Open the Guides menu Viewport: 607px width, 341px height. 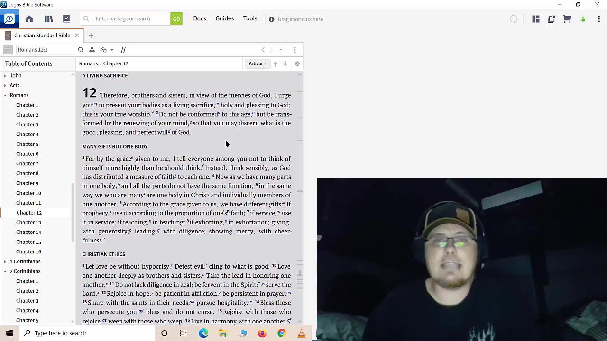pos(225,18)
